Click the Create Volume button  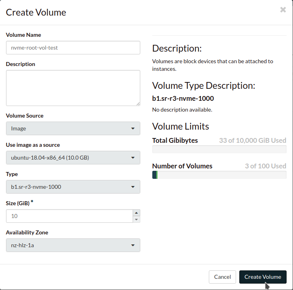coord(263,277)
